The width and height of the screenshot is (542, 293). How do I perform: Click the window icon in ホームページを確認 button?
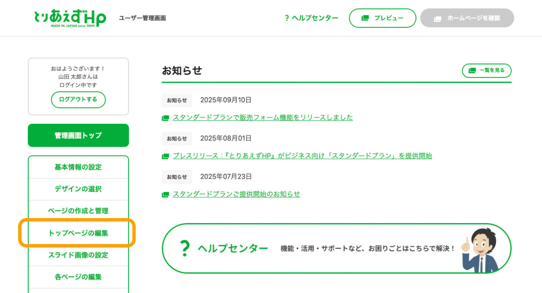point(437,18)
